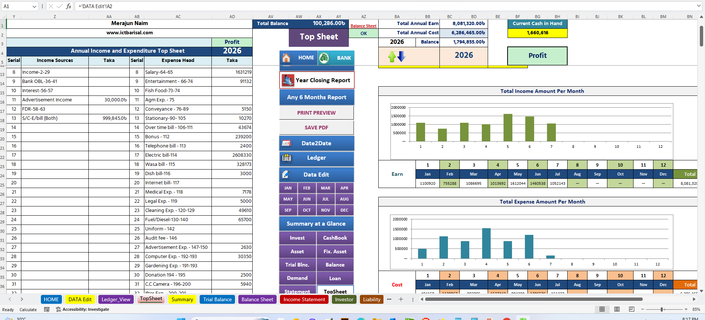Click the blue down arrow year spinner

click(x=401, y=56)
